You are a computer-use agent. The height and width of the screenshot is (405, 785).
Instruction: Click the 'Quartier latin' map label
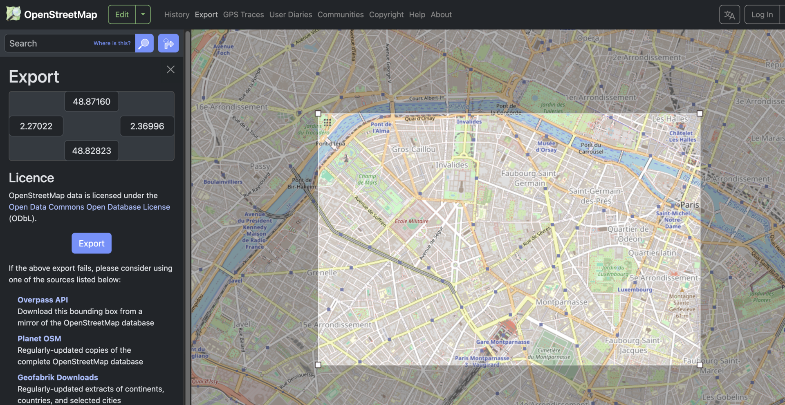(x=652, y=253)
